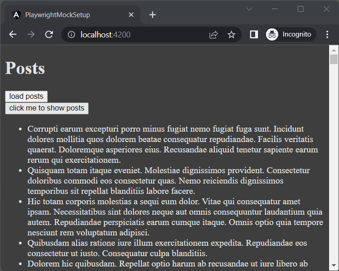Click the post starting 'Dolorem hic quibusdam'
This screenshot has height=271, width=339.
pyautogui.click(x=168, y=264)
